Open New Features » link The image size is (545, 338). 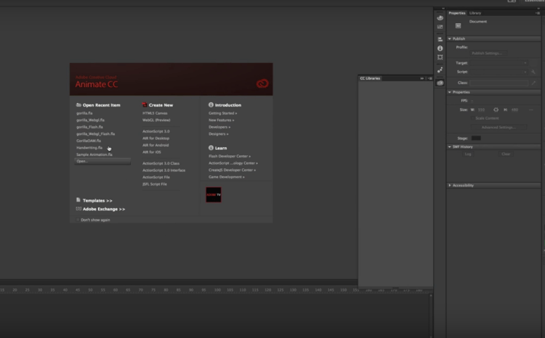click(x=222, y=120)
